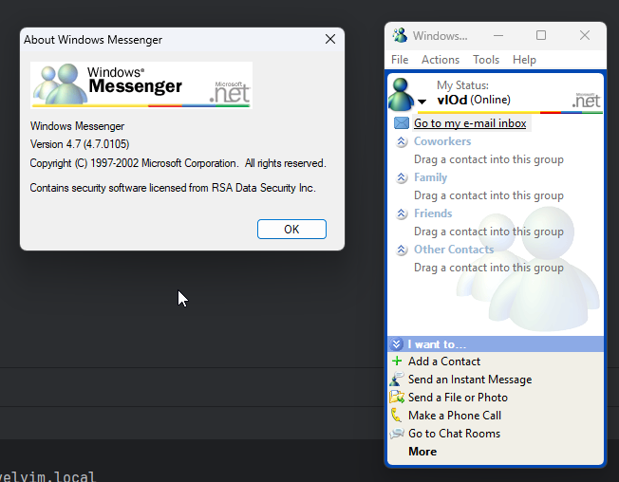Choose Send an Instant Message
619x482 pixels.
pyautogui.click(x=470, y=380)
